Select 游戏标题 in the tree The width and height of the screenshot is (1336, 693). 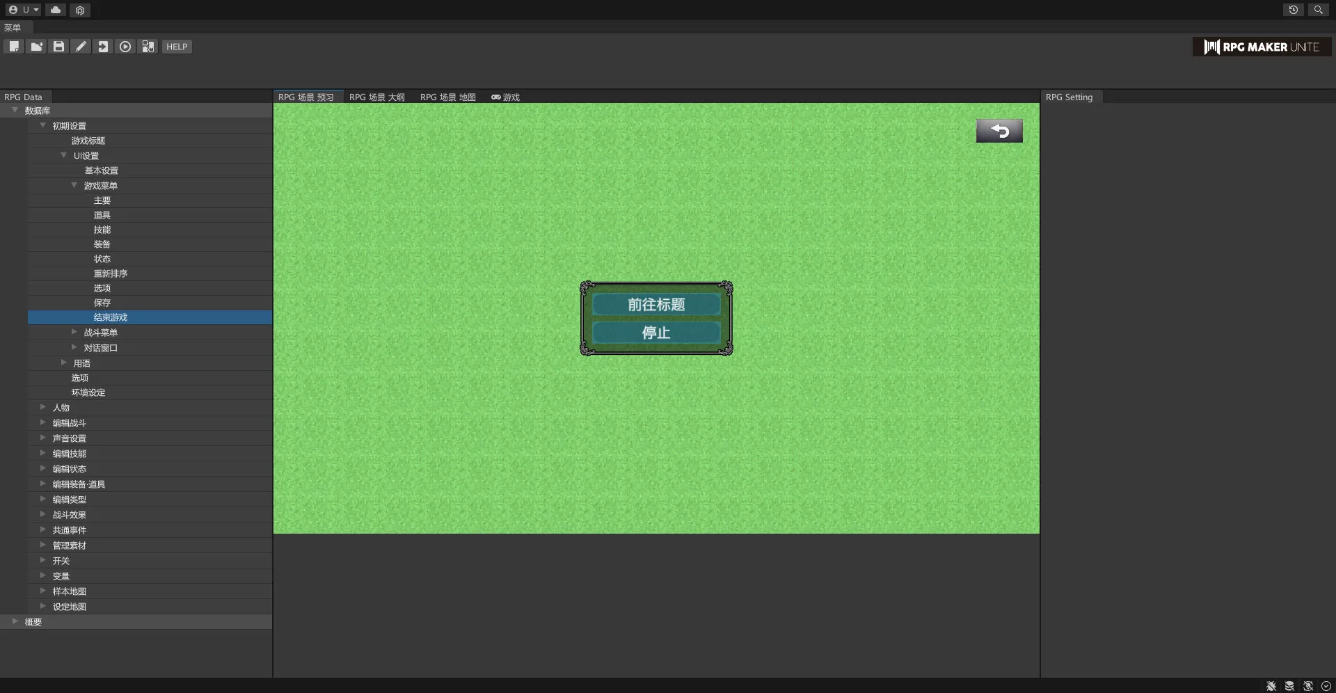click(x=88, y=141)
